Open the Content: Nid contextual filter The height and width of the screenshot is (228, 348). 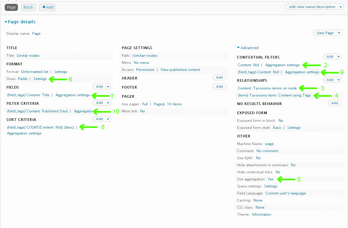pos(248,65)
